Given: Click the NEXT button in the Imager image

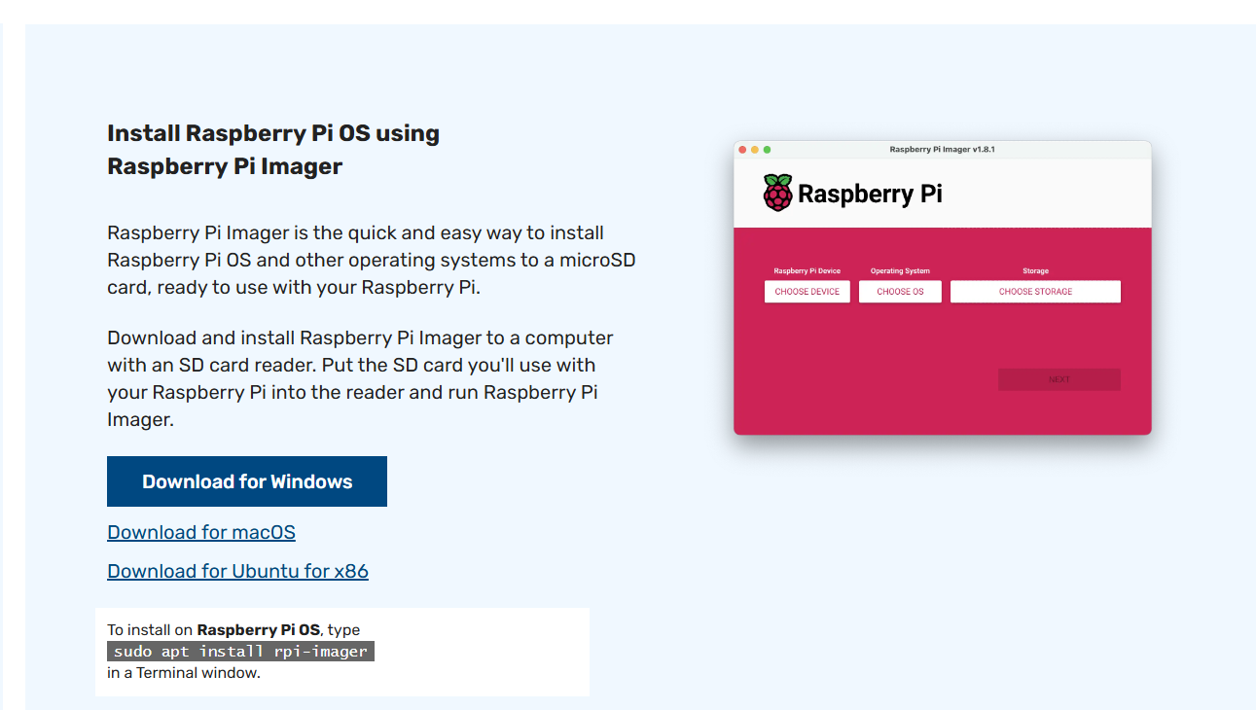Looking at the screenshot, I should coord(1059,379).
